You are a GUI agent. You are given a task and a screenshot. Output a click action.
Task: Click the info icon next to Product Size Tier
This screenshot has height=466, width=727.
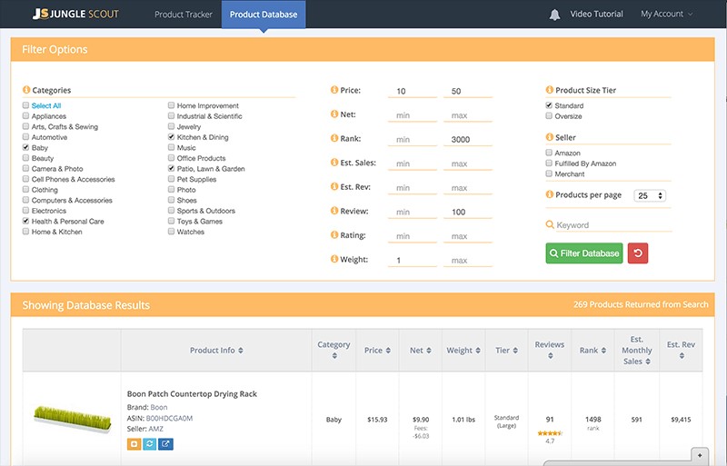549,90
